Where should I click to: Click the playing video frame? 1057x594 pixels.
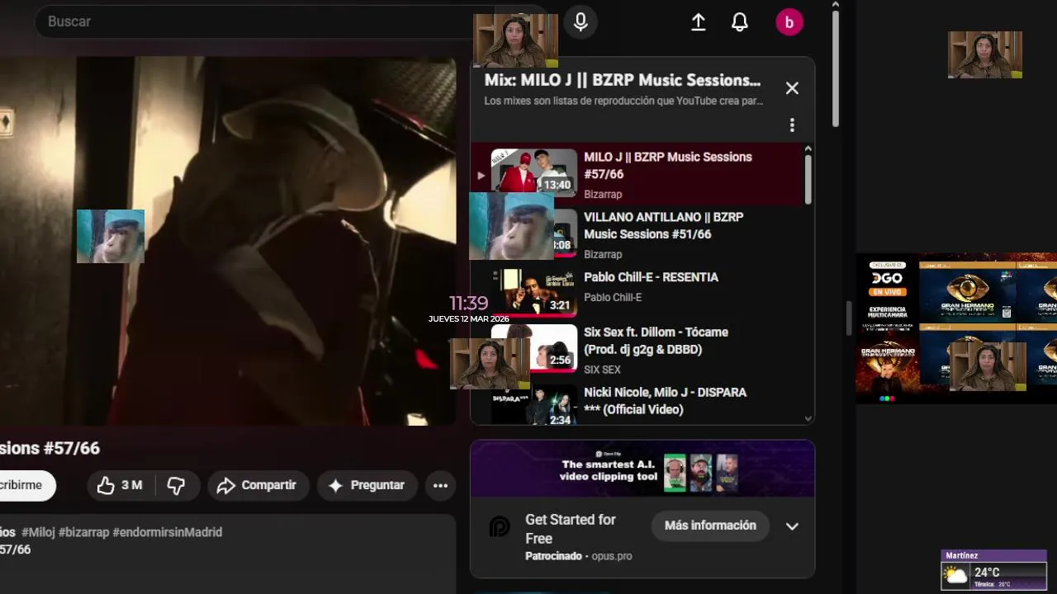pyautogui.click(x=228, y=241)
